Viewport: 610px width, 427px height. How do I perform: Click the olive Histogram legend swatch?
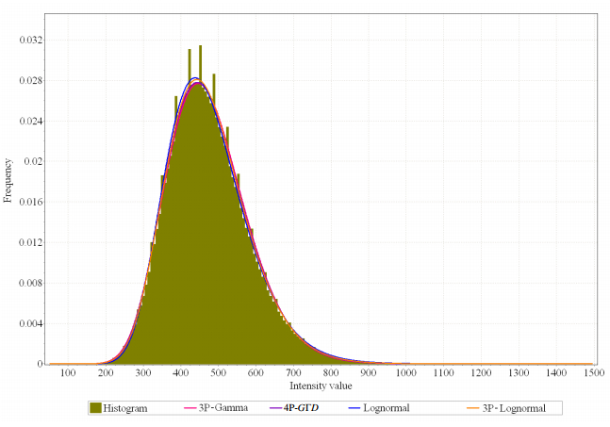[x=93, y=408]
